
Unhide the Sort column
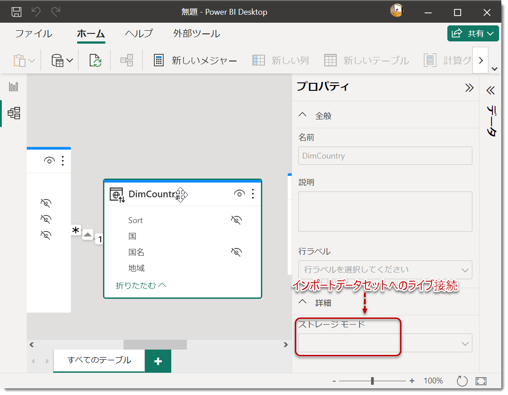point(236,220)
